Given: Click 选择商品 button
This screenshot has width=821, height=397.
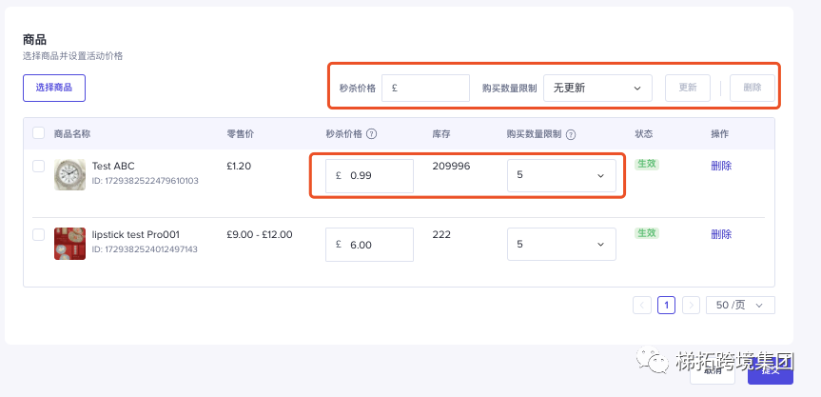Looking at the screenshot, I should point(54,88).
